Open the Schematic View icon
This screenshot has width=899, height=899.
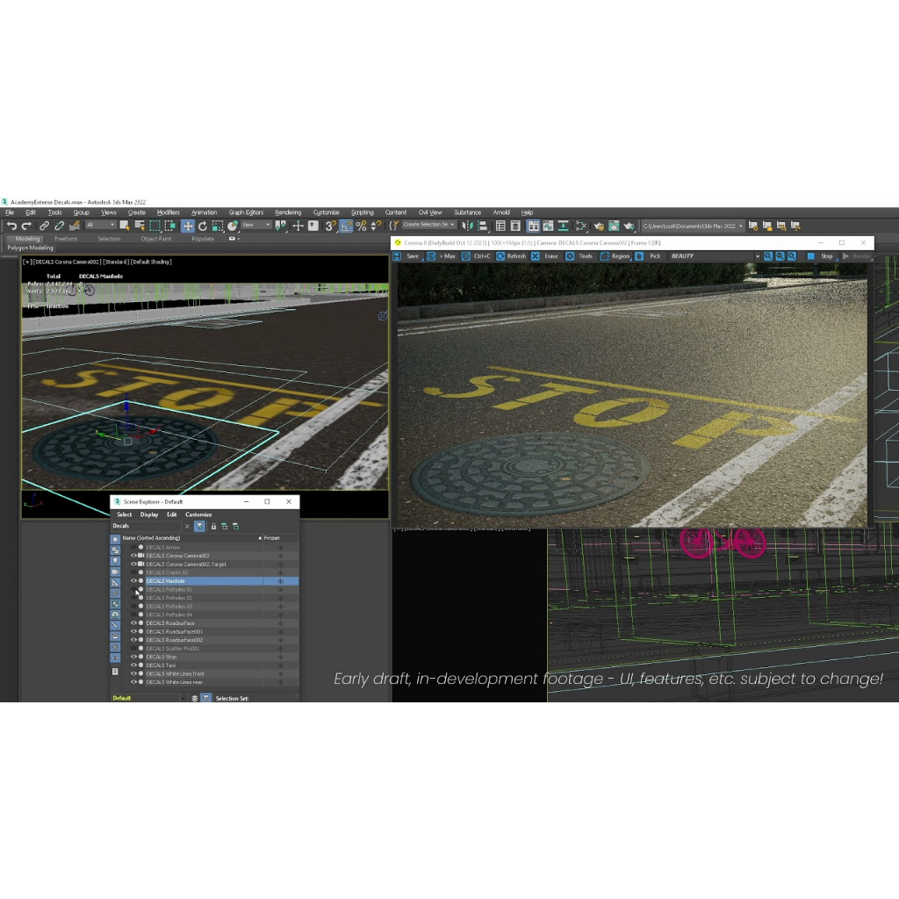(x=581, y=226)
